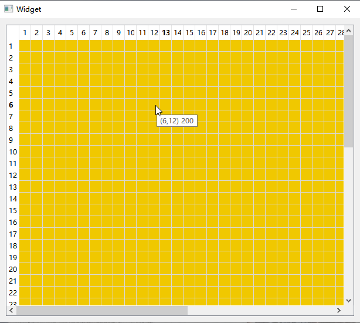The width and height of the screenshot is (360, 323).
Task: Close the Widget window
Action: pos(347,9)
